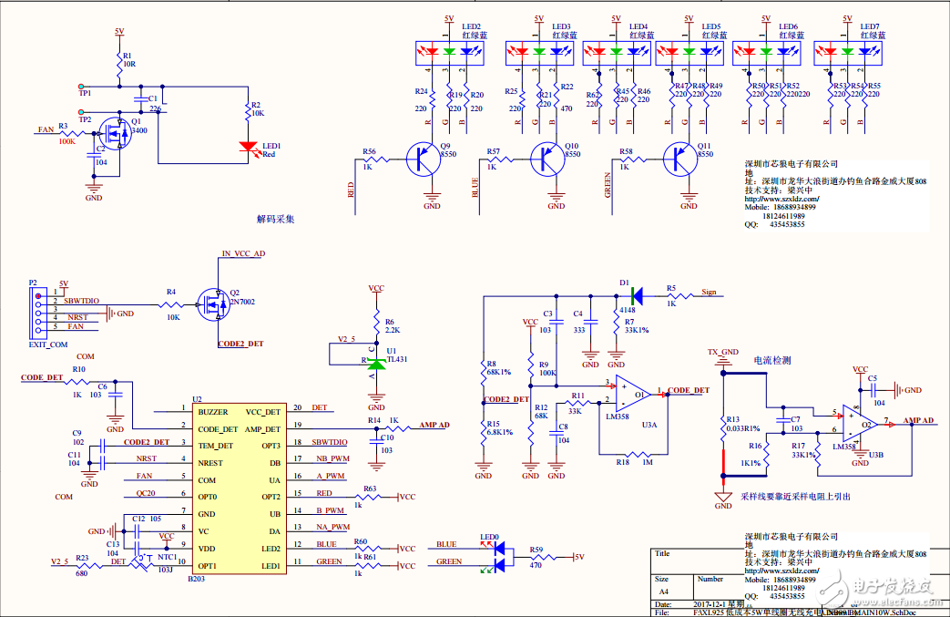The width and height of the screenshot is (950, 617).
Task: Select the Q1 3400 MOSFET symbol
Action: (x=115, y=134)
